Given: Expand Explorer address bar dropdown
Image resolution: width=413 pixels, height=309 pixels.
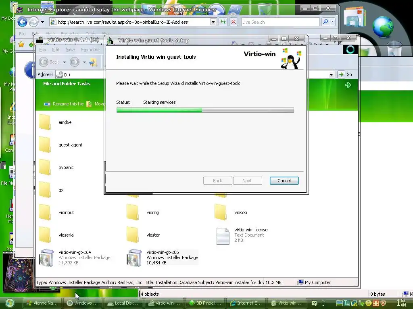Looking at the screenshot, I should [332, 74].
